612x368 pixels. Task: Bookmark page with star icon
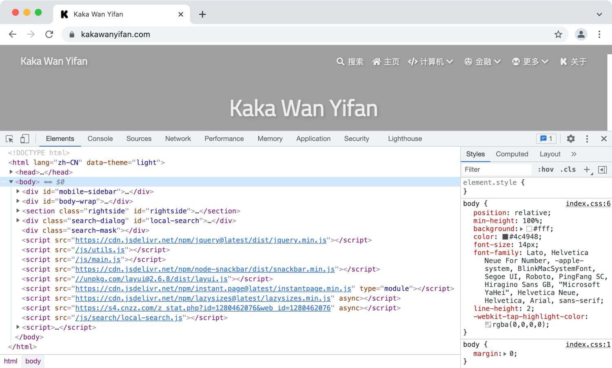tap(558, 35)
